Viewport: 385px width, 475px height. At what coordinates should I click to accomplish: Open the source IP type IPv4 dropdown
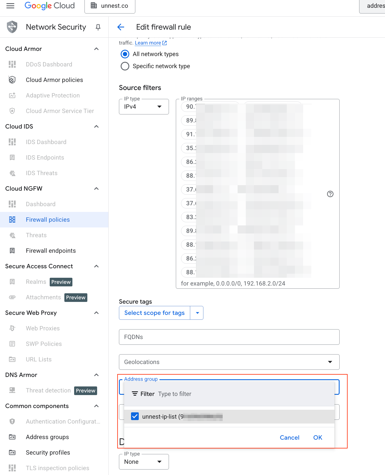click(144, 107)
